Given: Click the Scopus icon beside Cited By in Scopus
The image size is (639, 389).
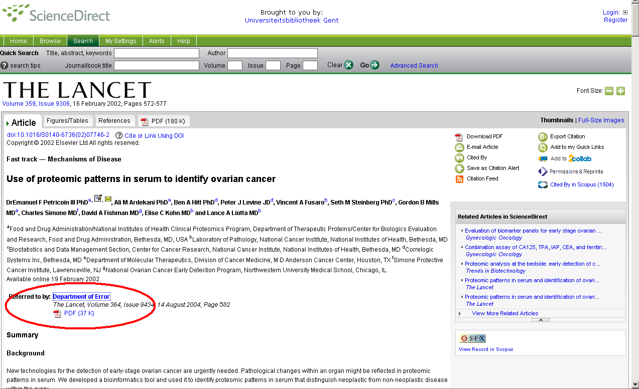Looking at the screenshot, I should click(x=543, y=185).
